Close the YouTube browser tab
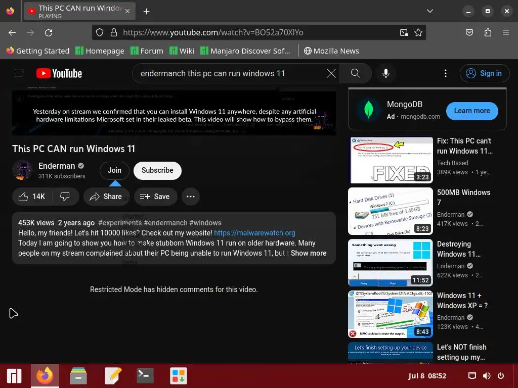This screenshot has height=388, width=518. pos(127,12)
